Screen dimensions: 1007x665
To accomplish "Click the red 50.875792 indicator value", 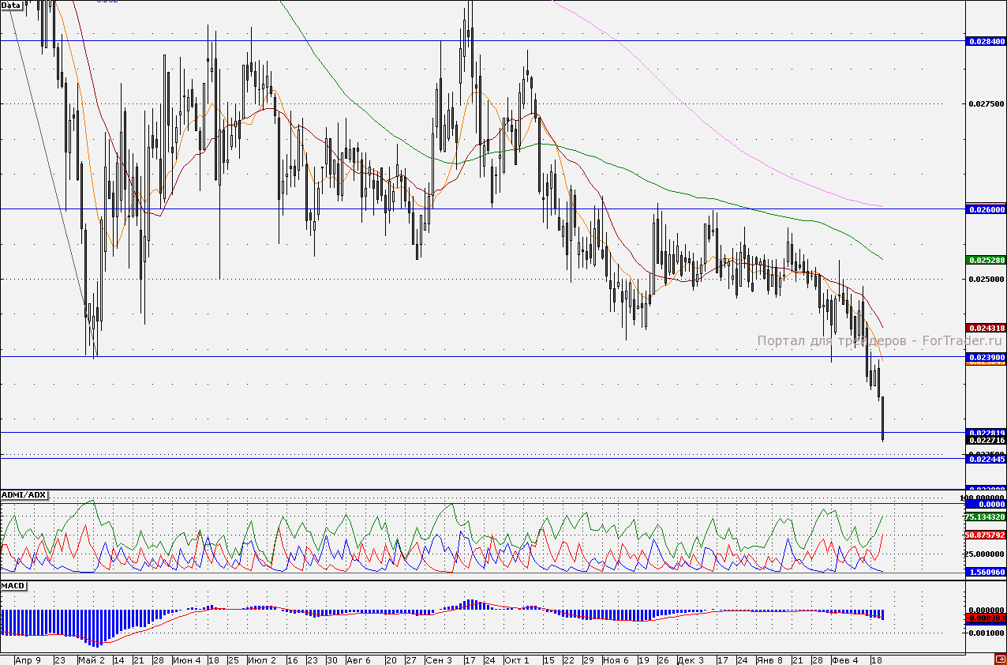I will tap(985, 535).
